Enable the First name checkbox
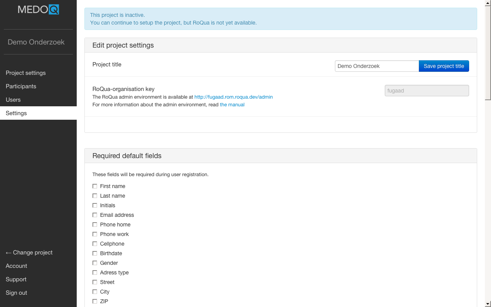The image size is (491, 307). click(95, 186)
